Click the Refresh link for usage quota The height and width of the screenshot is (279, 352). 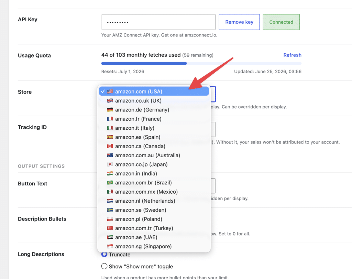(292, 55)
